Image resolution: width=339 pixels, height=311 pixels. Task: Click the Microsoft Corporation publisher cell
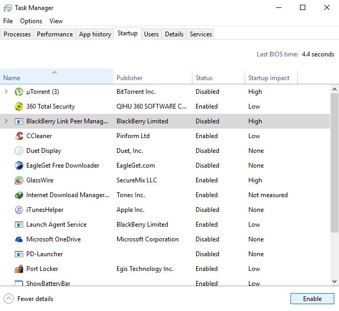point(148,239)
